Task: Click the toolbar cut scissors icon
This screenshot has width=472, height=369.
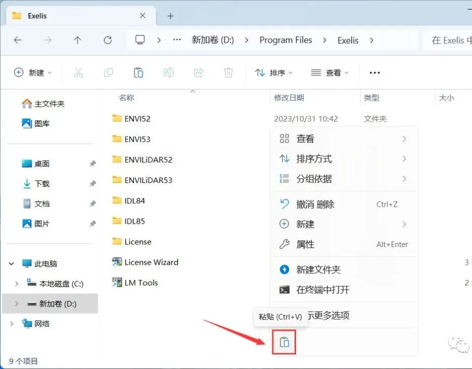Action: click(78, 73)
